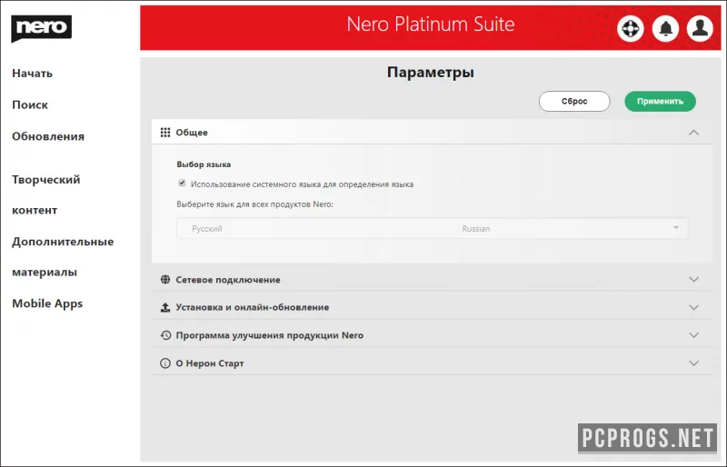Open the user account icon
This screenshot has height=467, width=727.
[x=700, y=29]
